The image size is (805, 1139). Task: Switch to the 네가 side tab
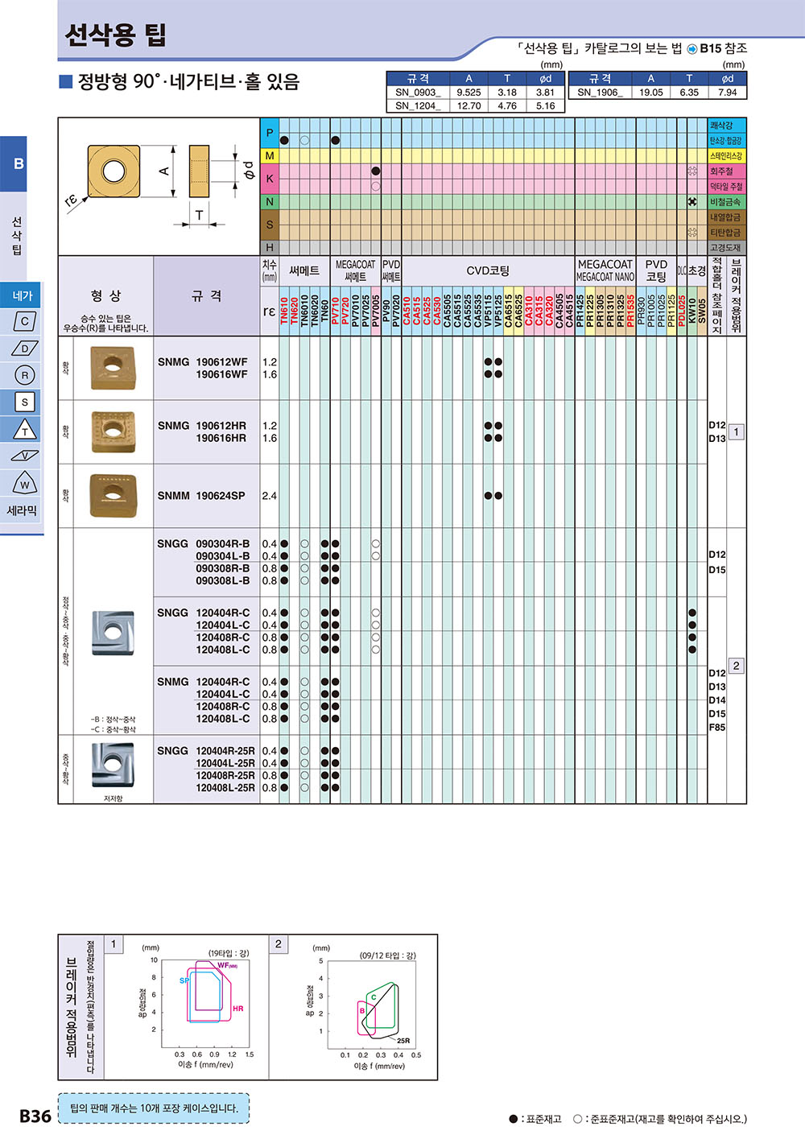(23, 295)
